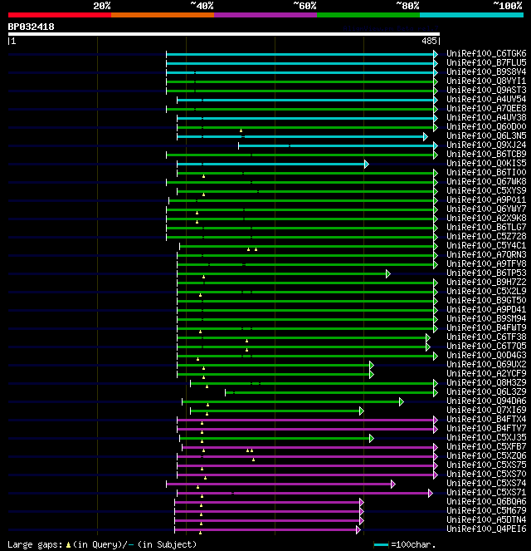Click the UniRef100_A4UV38 label
This screenshot has height=551, width=531.
point(486,117)
